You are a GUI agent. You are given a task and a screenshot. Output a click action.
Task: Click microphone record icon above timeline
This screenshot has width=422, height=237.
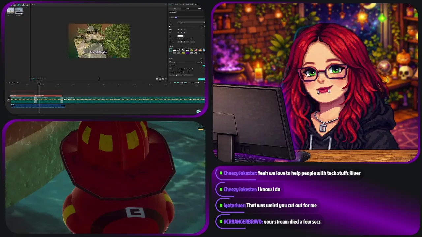coord(171,83)
